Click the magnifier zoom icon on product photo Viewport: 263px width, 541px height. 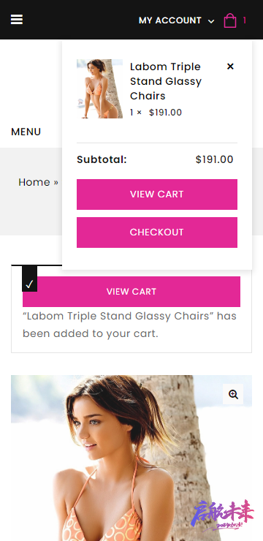(233, 394)
